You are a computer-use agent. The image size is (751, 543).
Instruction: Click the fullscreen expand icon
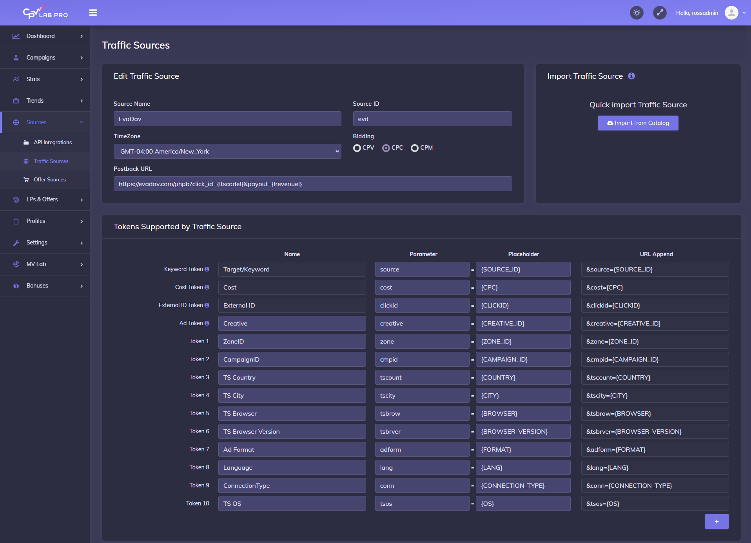click(660, 13)
